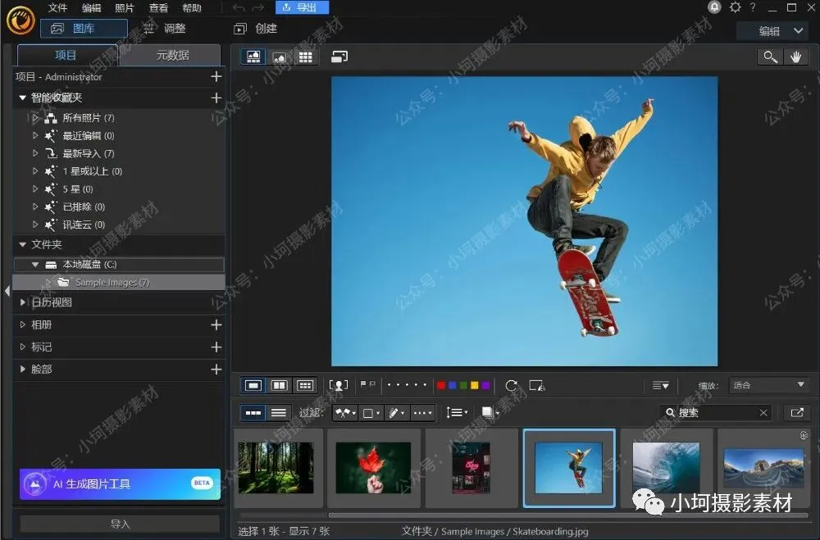This screenshot has width=820, height=540.
Task: Activate the magnifier zoom tool
Action: (770, 57)
